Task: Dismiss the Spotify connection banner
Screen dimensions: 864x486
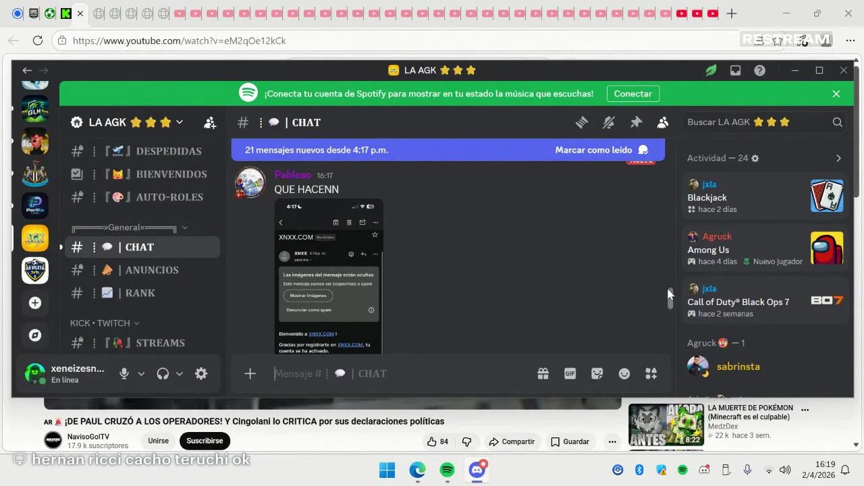Action: click(836, 94)
